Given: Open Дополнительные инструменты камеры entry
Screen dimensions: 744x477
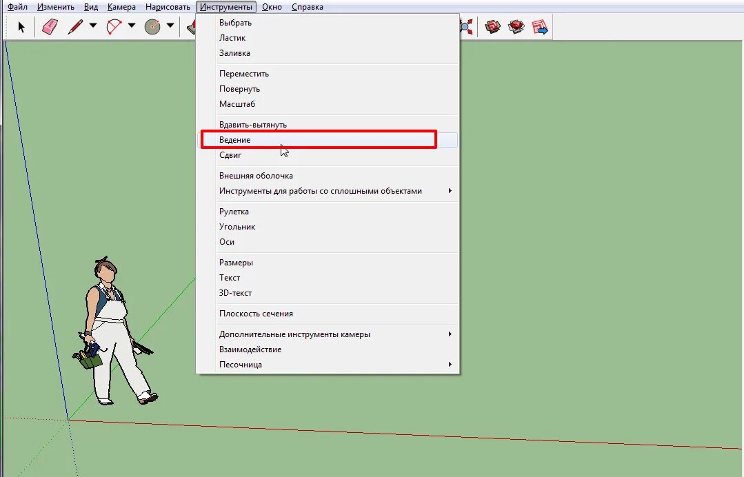Looking at the screenshot, I should [328, 334].
